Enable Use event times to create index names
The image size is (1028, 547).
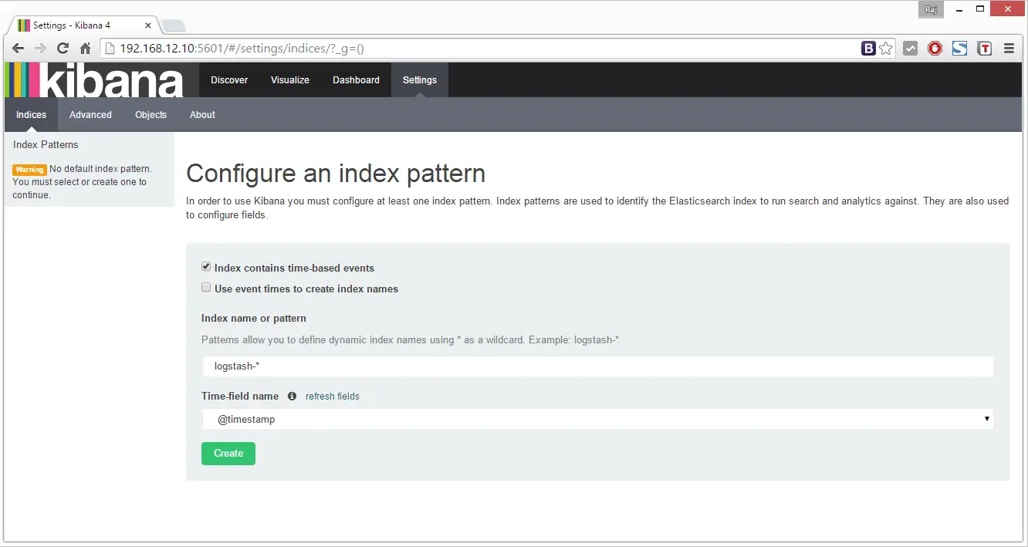(206, 288)
